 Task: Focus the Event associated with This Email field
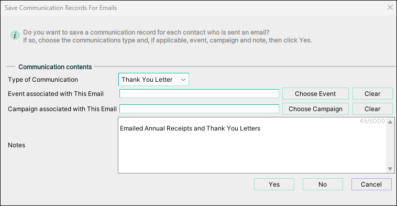click(199, 93)
